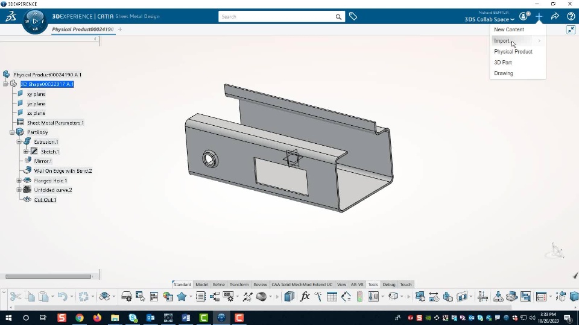The height and width of the screenshot is (325, 579).
Task: Click the Undo arrow icon
Action: [x=62, y=296]
